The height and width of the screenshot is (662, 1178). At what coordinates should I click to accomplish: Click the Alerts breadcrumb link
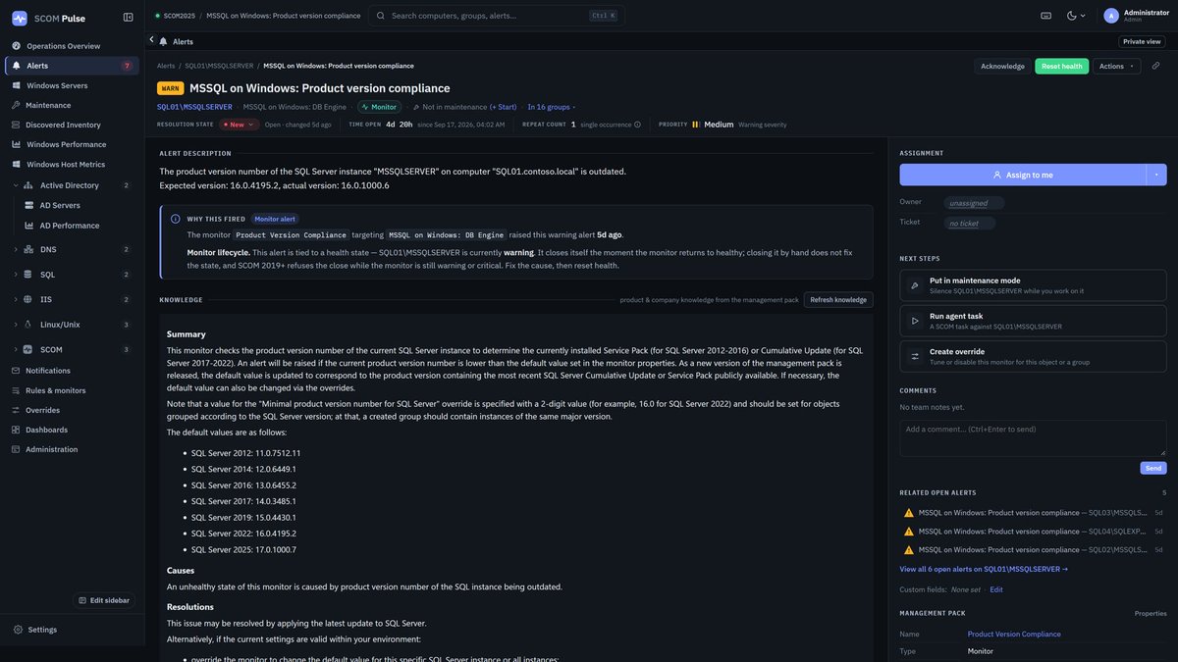click(166, 66)
